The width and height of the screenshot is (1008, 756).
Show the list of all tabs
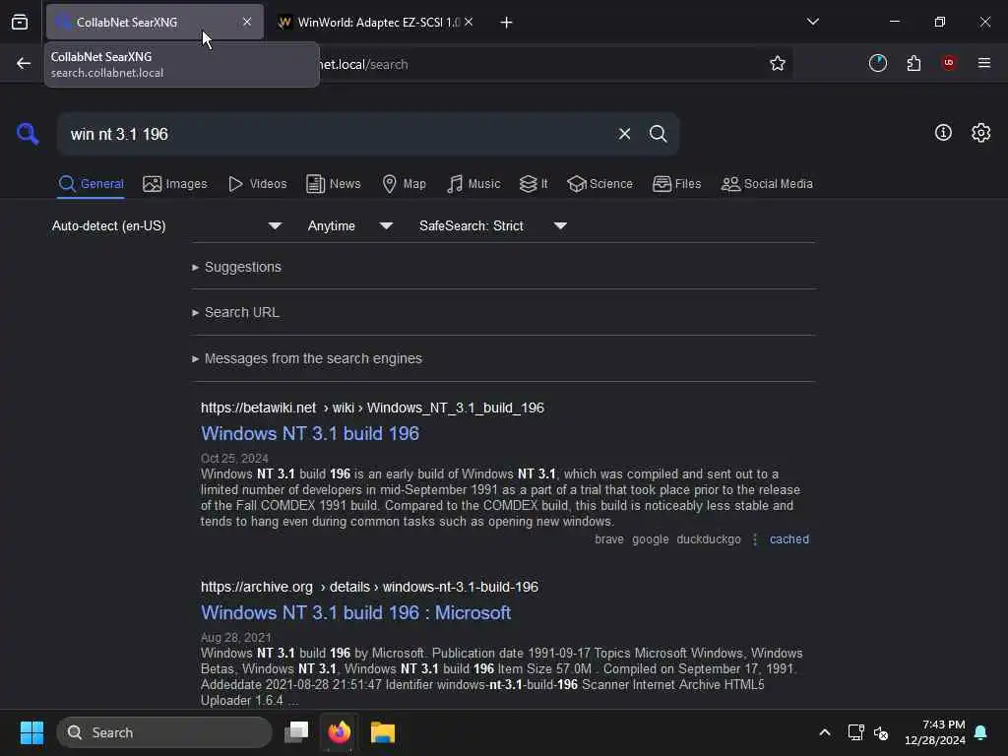coord(812,22)
